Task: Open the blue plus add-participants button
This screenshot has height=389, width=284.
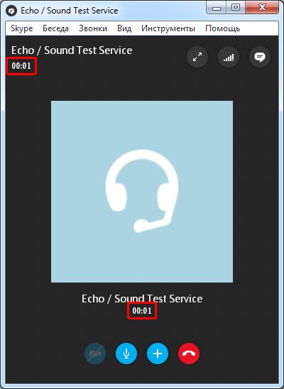Action: click(158, 354)
